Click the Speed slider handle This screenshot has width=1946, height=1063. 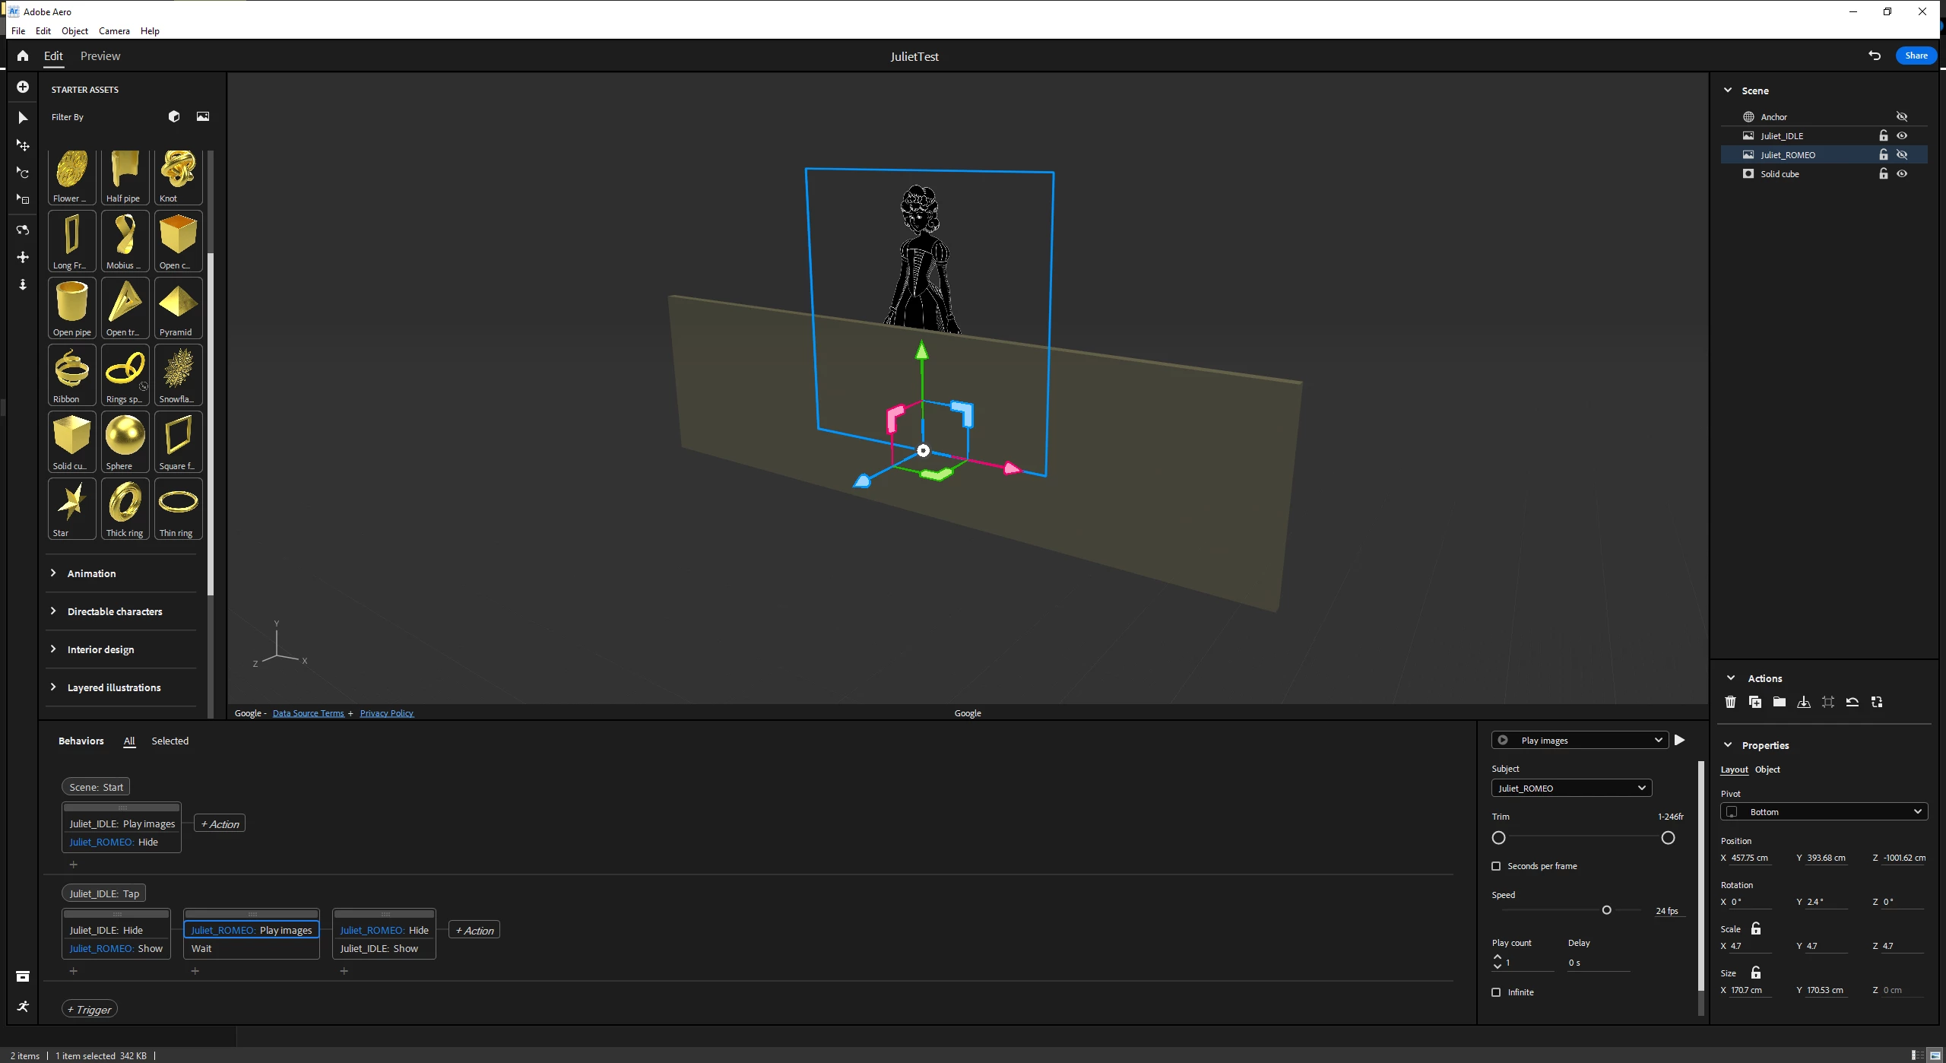(1606, 910)
